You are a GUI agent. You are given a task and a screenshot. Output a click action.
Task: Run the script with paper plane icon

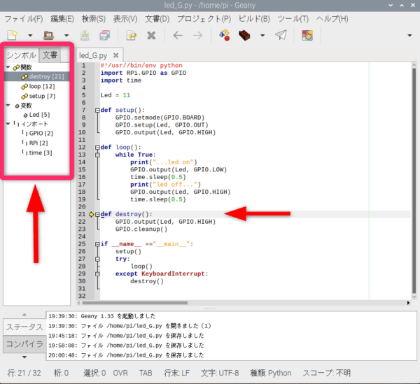(281, 35)
